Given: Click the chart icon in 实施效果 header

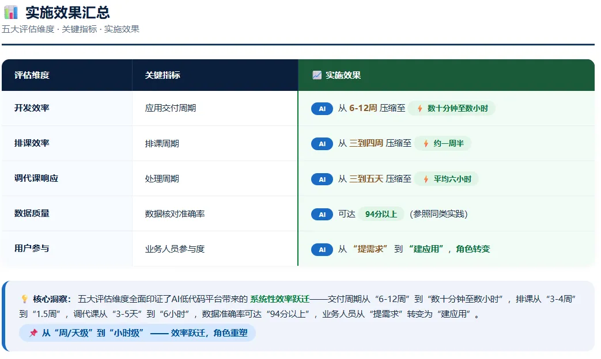Looking at the screenshot, I should (x=316, y=75).
